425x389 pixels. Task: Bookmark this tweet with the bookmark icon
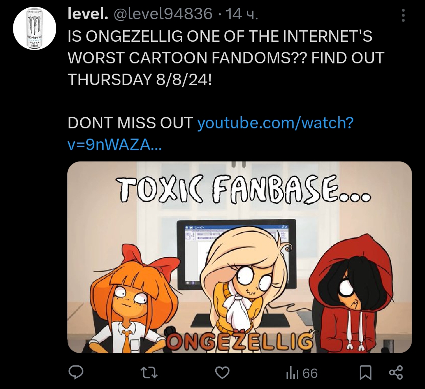(365, 373)
